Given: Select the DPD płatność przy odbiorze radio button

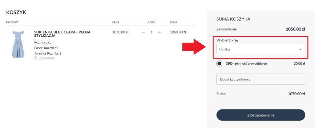Looking at the screenshot, I should [x=219, y=64].
